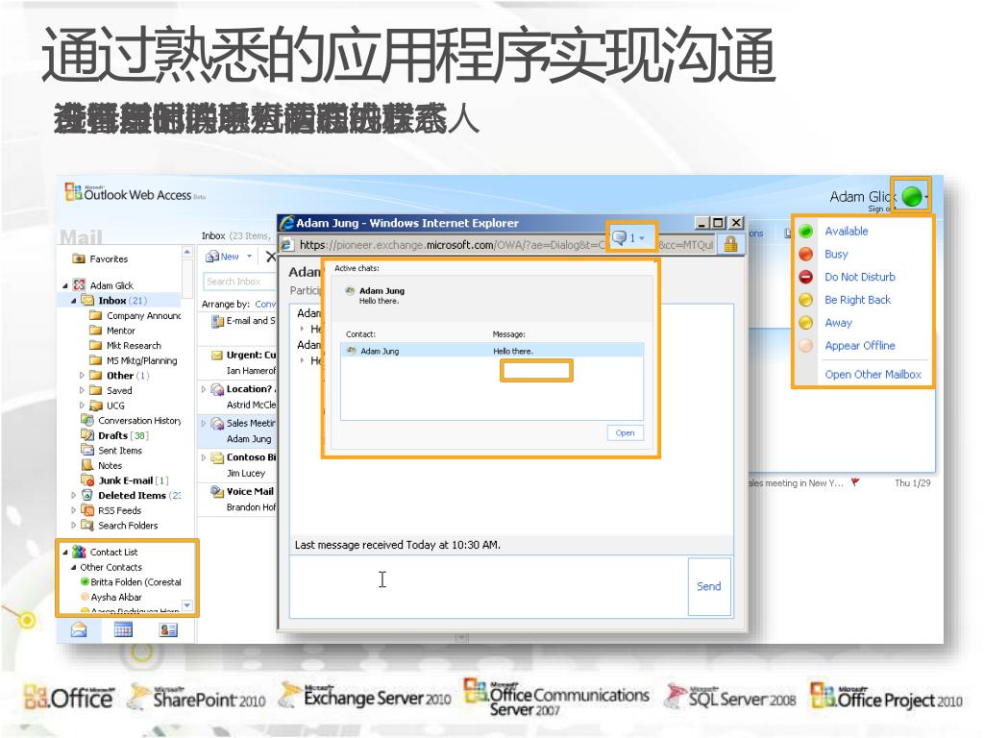Set status to Do Not Disturb
Image resolution: width=984 pixels, height=738 pixels.
859,277
